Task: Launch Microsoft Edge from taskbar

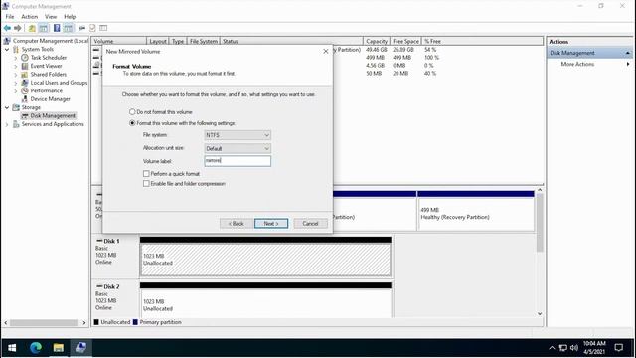Action: pyautogui.click(x=36, y=348)
